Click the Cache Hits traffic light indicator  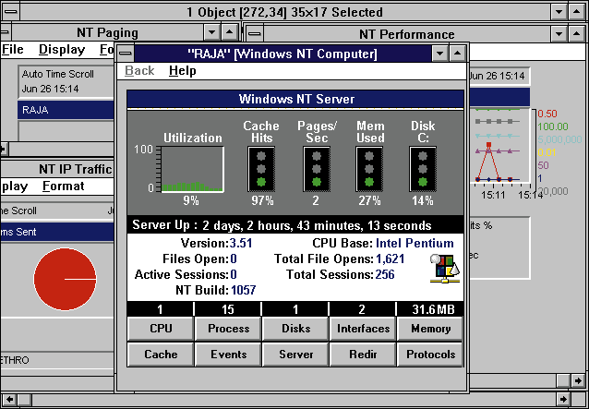[x=261, y=169]
